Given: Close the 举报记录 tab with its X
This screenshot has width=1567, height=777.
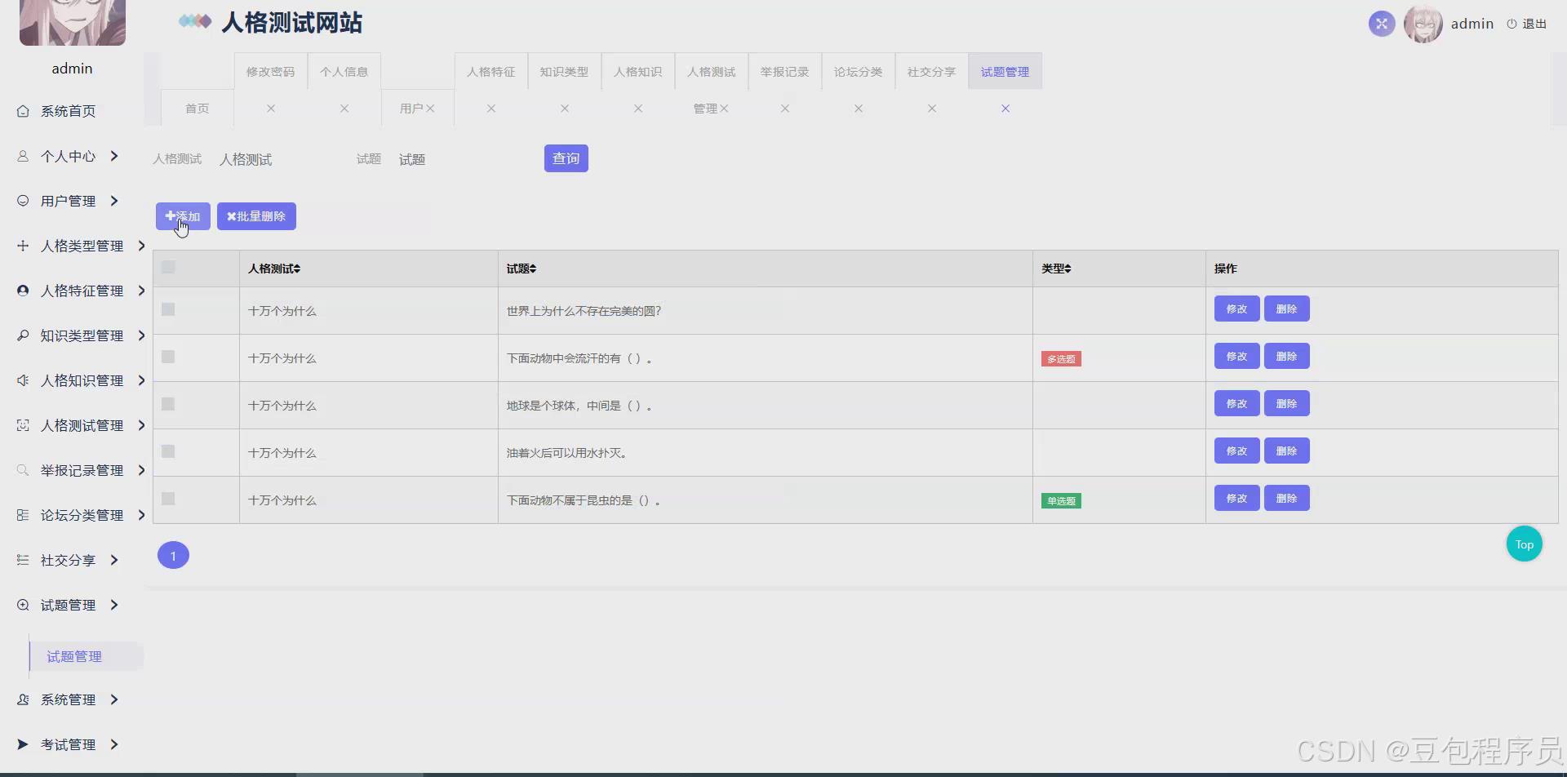Looking at the screenshot, I should pyautogui.click(x=785, y=109).
